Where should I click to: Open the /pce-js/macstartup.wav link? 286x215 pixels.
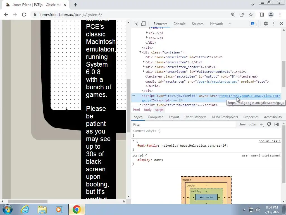(217, 81)
